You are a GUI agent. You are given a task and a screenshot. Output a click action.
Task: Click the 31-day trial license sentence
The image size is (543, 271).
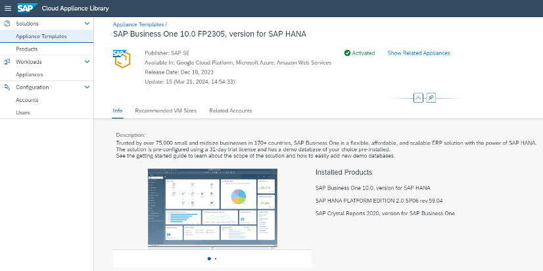coord(253,150)
